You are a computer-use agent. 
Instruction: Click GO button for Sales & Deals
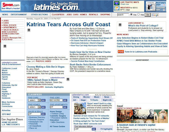(43, 114)
